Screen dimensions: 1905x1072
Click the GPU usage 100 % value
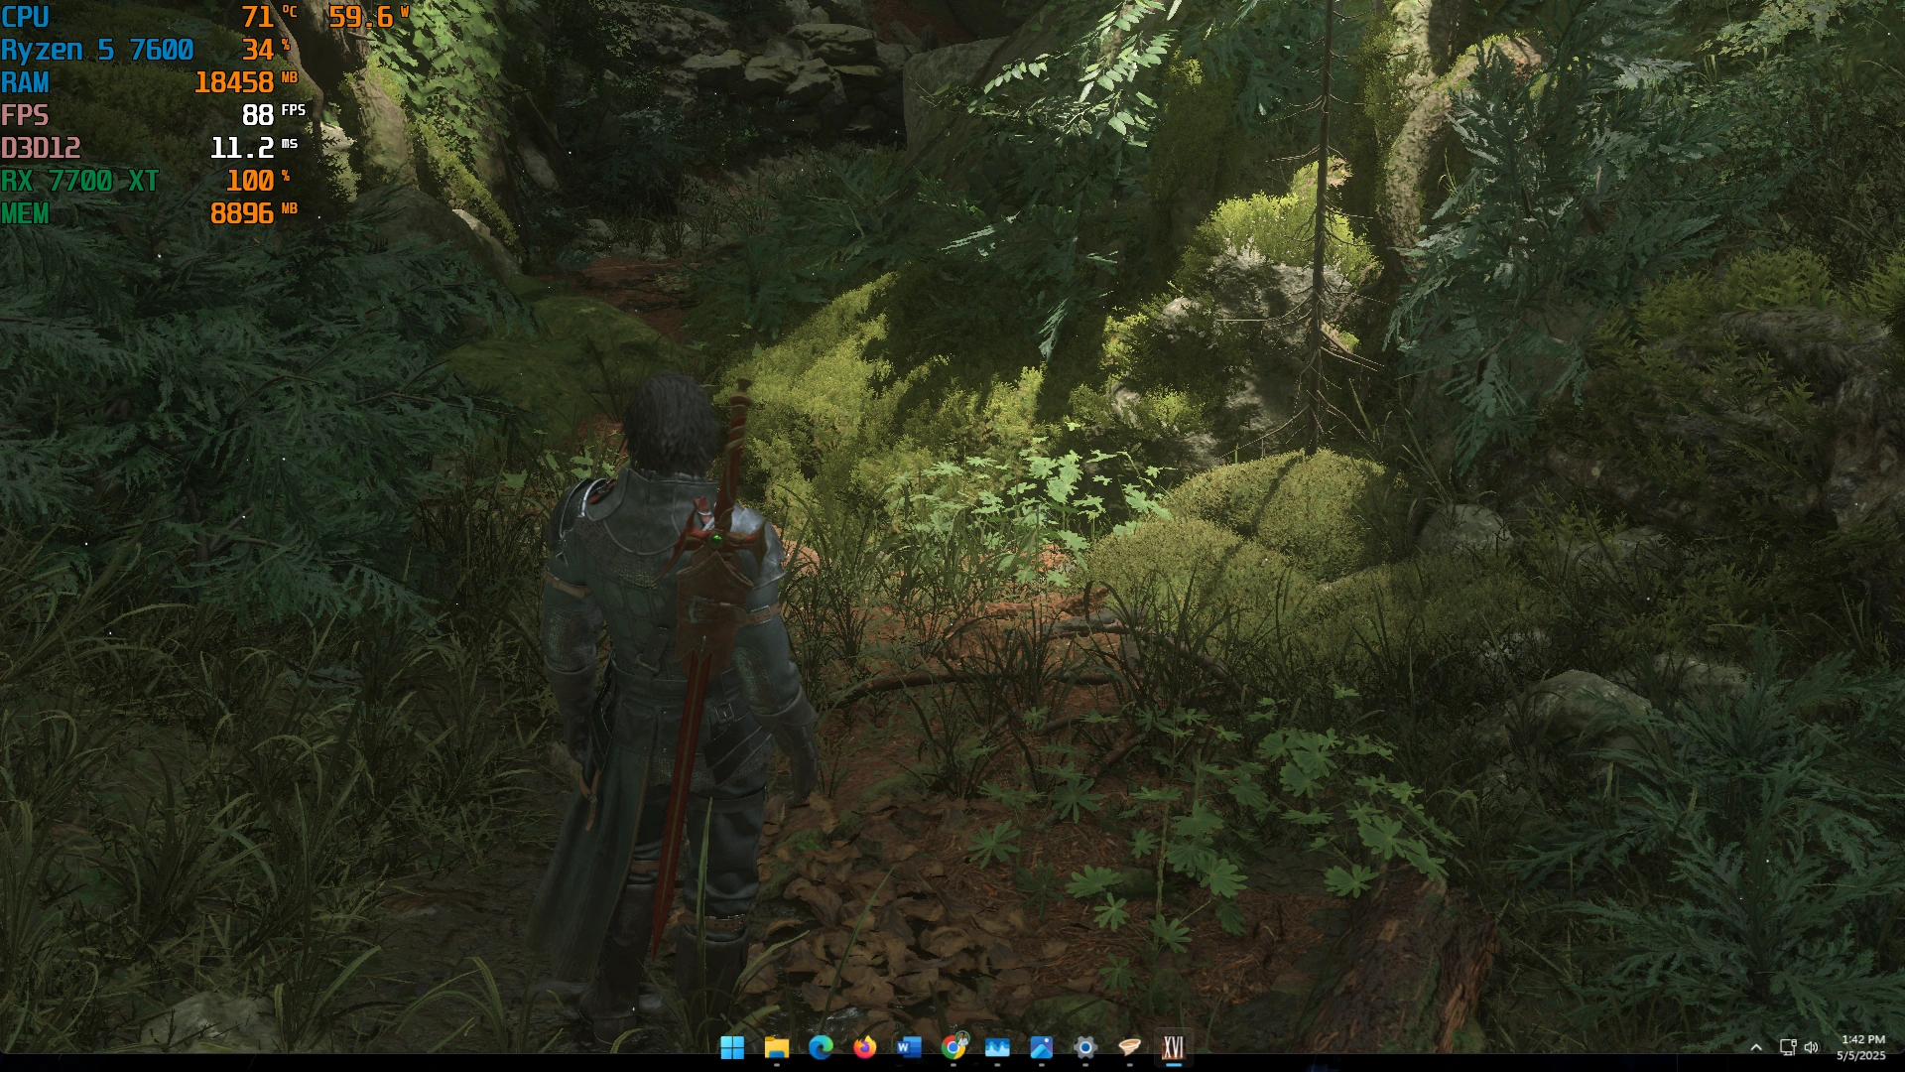(258, 181)
